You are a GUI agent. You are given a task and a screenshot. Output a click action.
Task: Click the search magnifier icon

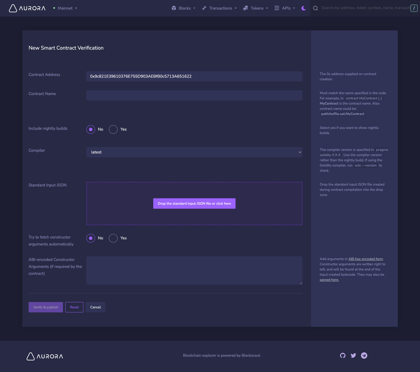315,8
